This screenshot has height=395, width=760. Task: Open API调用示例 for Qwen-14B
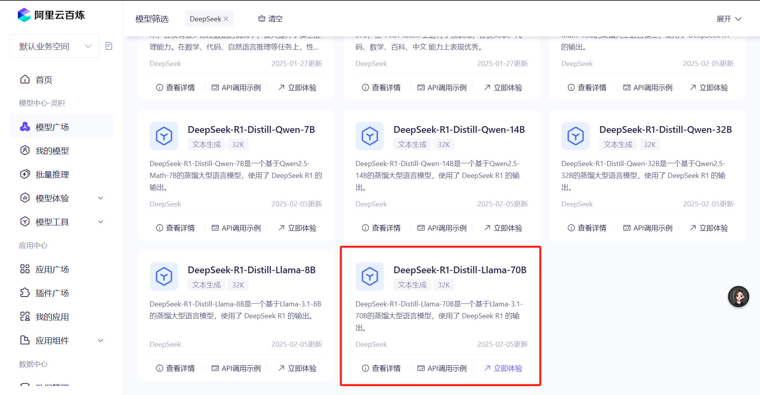pos(442,228)
